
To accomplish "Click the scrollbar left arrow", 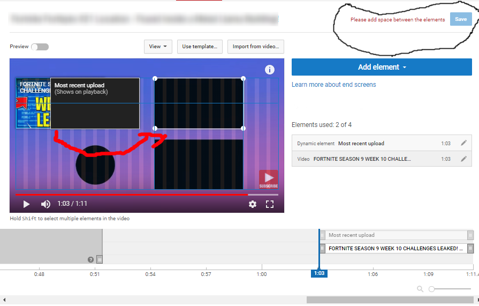I will (x=4, y=300).
